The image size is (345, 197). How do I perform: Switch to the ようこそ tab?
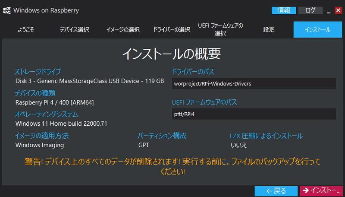[26, 29]
